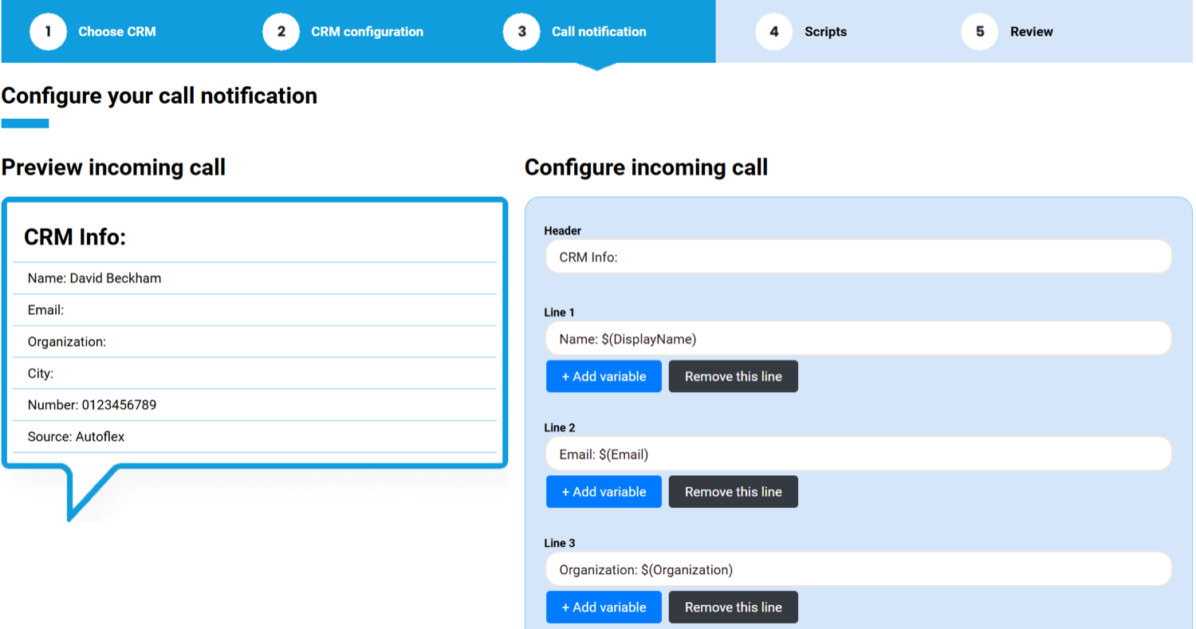Click the "Preview incoming call" heading
The width and height of the screenshot is (1196, 629).
click(113, 167)
